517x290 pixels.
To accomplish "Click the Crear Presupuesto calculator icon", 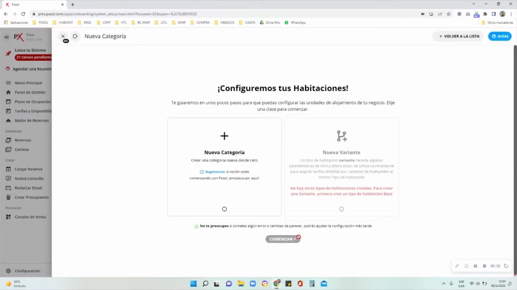I will (8, 197).
